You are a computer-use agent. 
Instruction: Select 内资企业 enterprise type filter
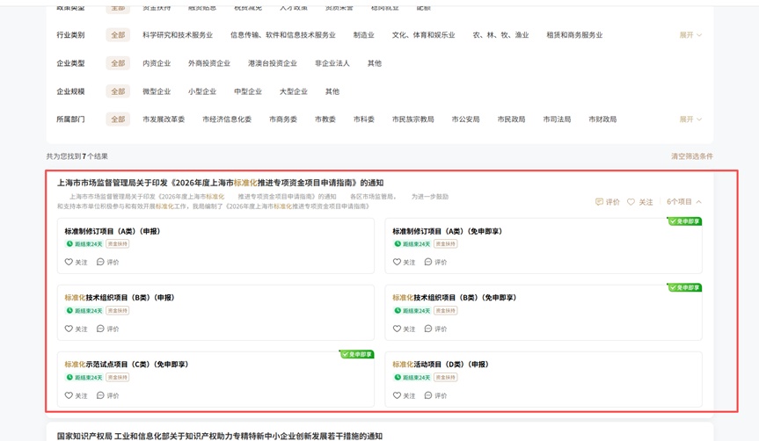[157, 63]
